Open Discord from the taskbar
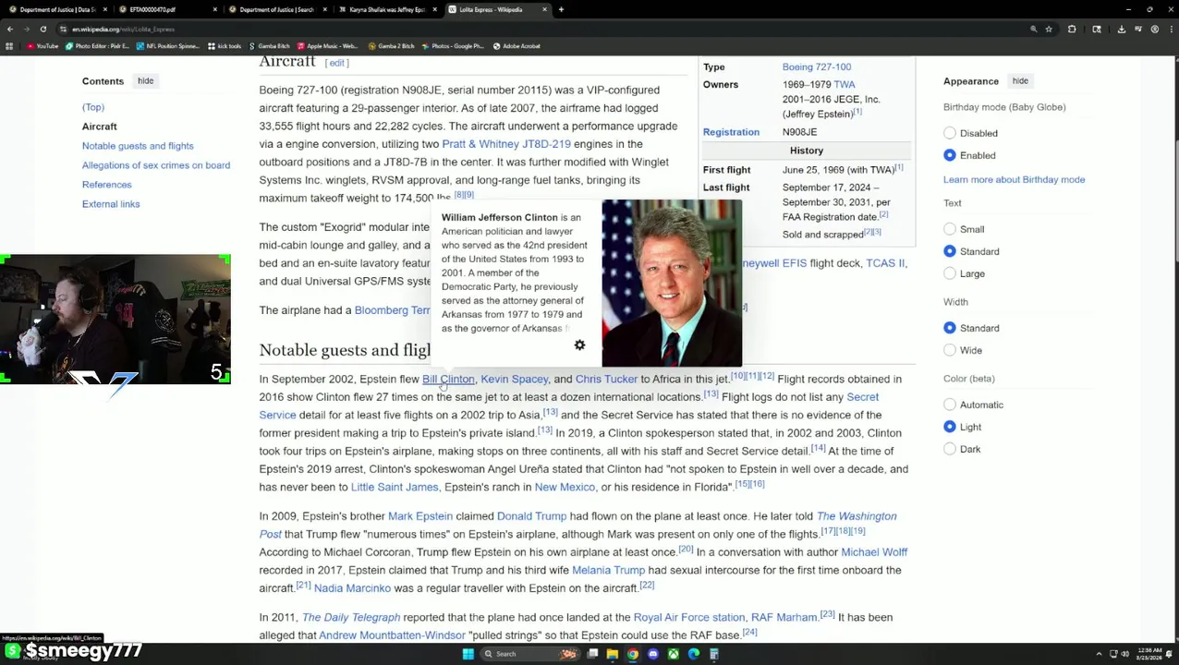Screen dimensions: 1179x665 click(x=652, y=654)
